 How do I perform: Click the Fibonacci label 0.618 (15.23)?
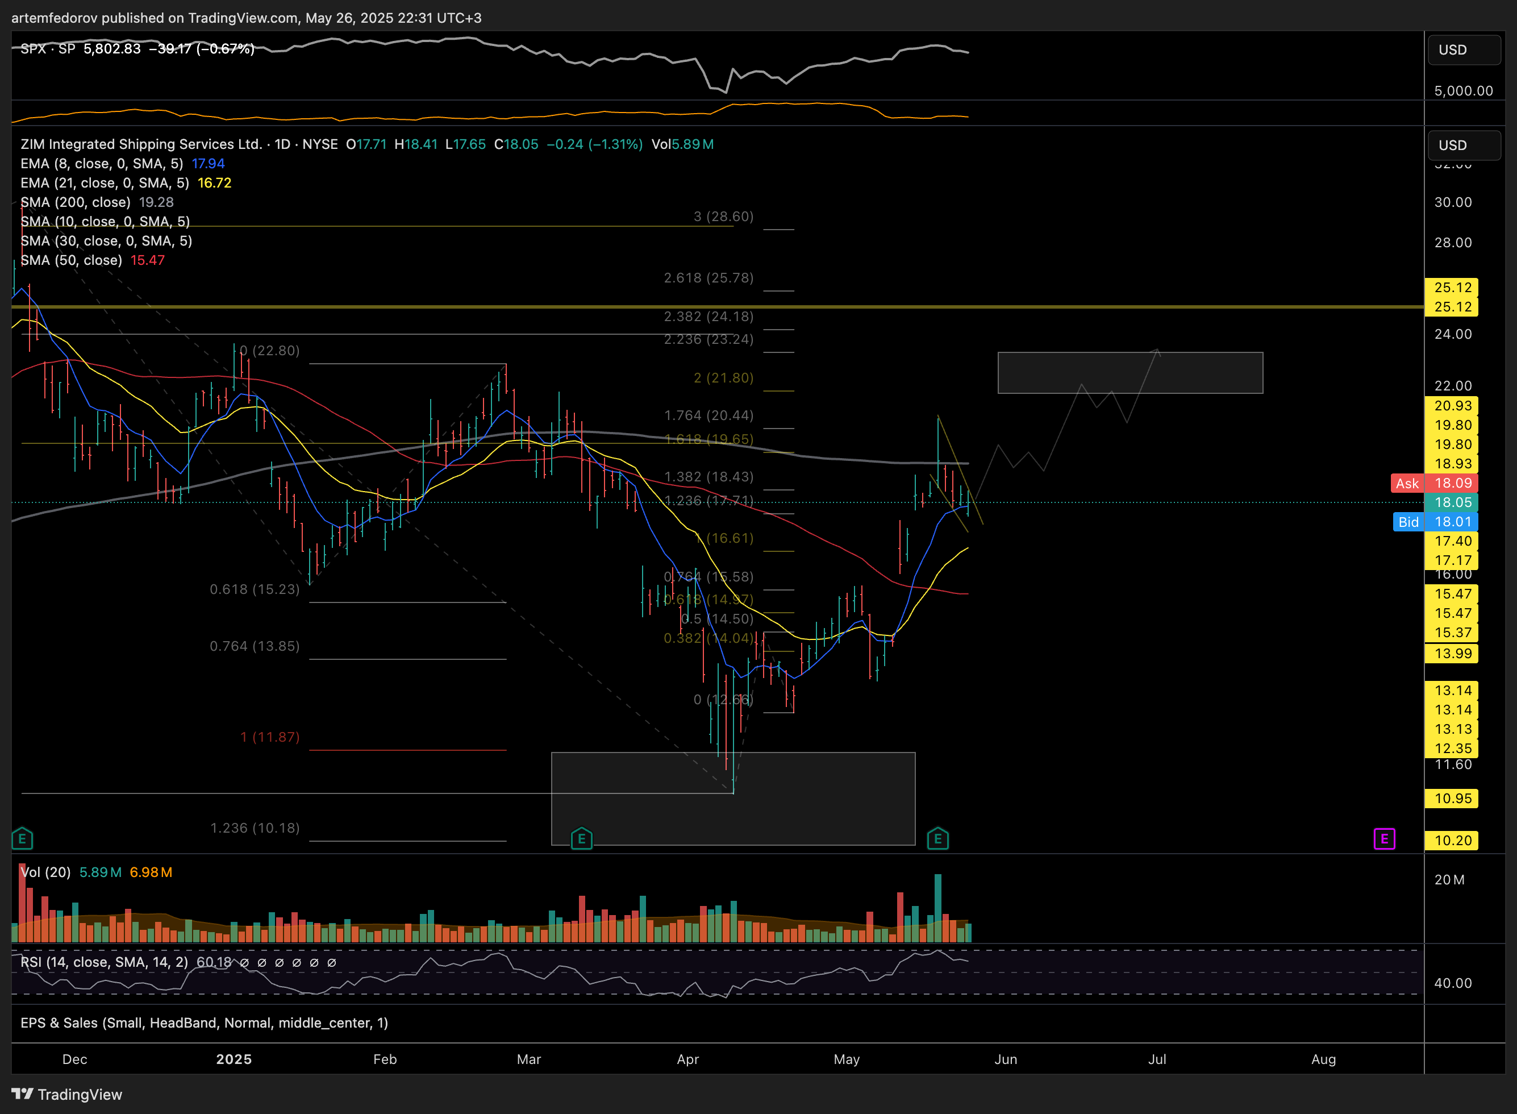(x=255, y=589)
